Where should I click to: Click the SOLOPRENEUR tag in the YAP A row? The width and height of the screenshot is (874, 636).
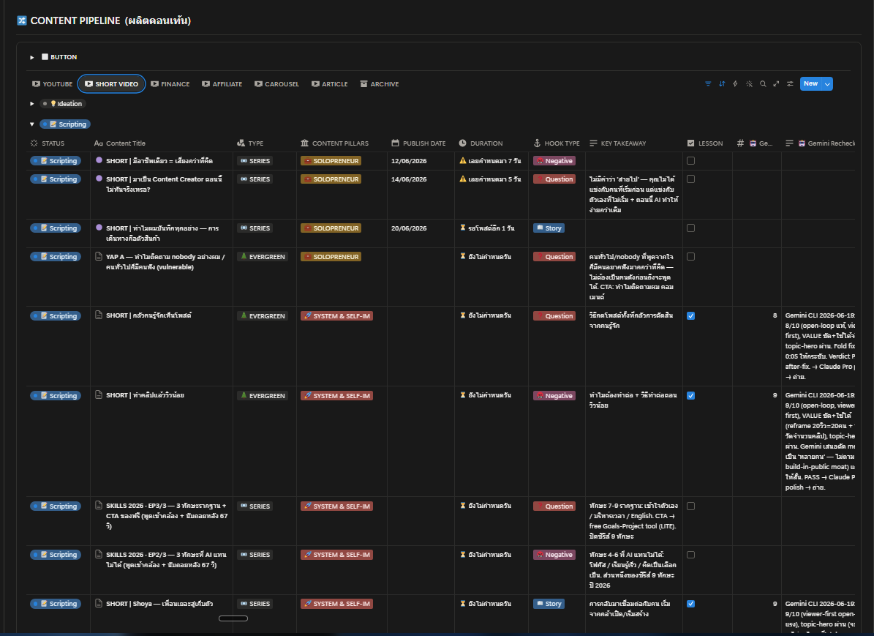[331, 257]
